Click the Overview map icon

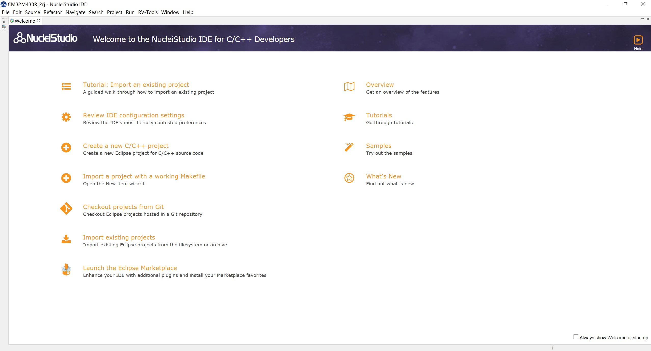pyautogui.click(x=349, y=87)
